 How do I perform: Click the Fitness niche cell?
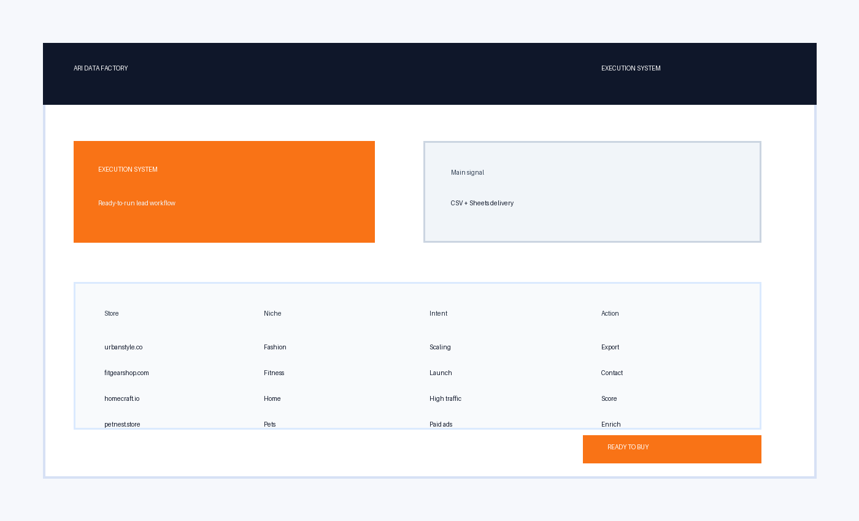click(274, 373)
